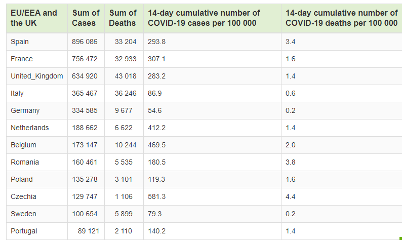Viewport: 402px width, 240px height.
Task: Click the "EU/EEA and the UK" column header
Action: click(34, 18)
